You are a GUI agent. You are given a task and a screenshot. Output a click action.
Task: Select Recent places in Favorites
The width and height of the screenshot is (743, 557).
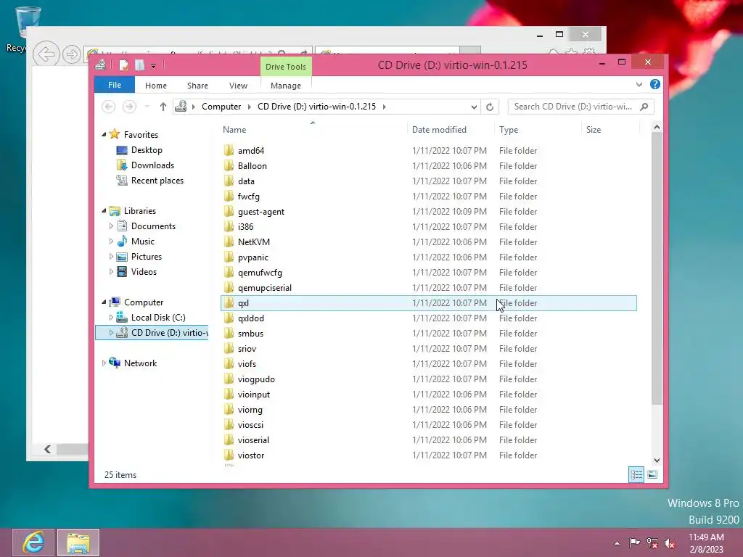[157, 181]
